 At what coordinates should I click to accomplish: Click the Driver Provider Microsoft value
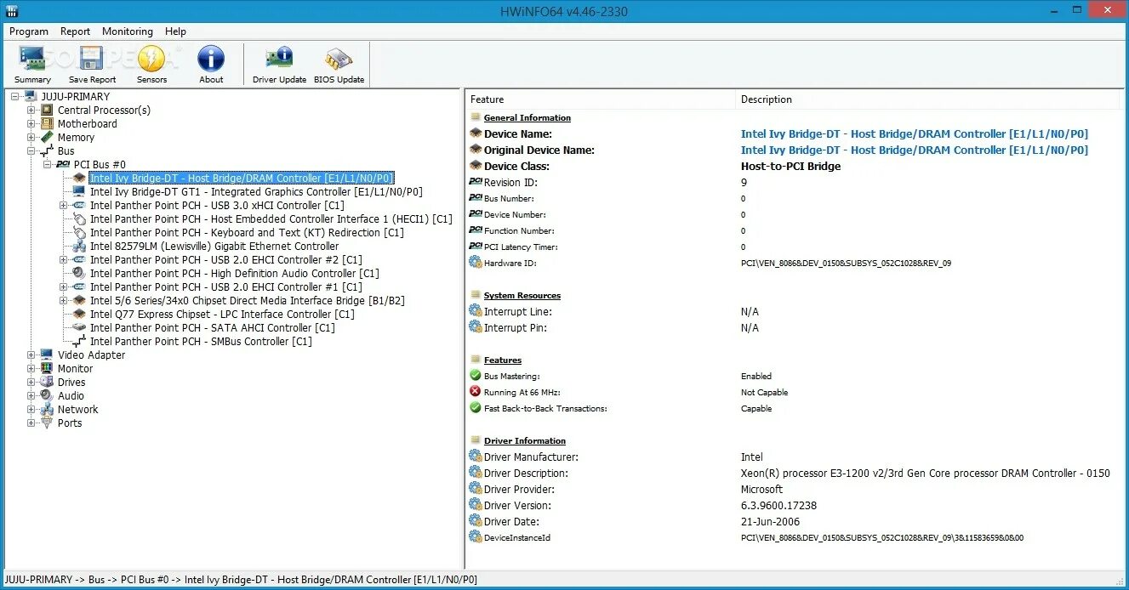pos(761,490)
